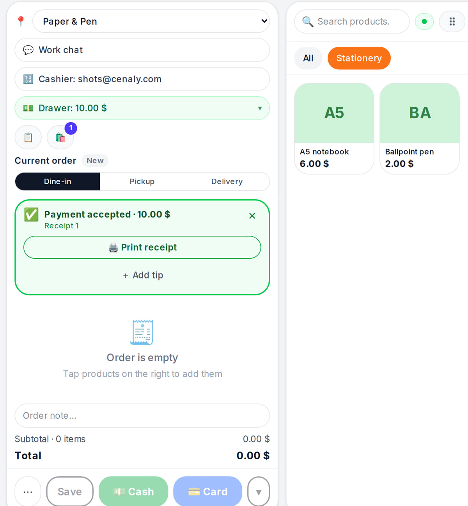Select Dine-in order type
468x506 pixels.
coord(58,181)
